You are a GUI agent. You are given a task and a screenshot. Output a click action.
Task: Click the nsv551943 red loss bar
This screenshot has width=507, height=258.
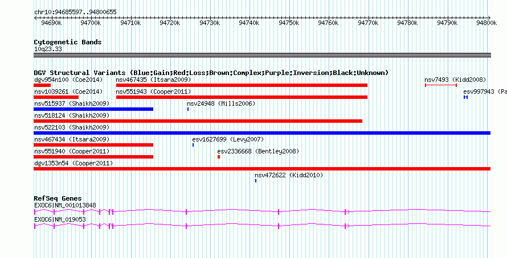point(242,97)
